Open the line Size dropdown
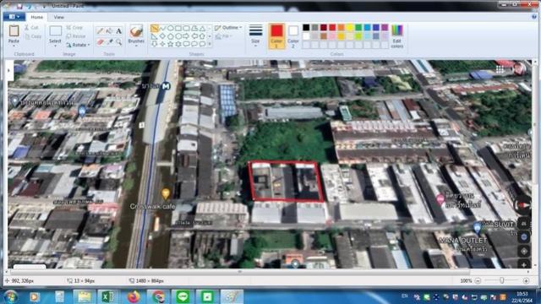The image size is (541, 304). (x=255, y=35)
